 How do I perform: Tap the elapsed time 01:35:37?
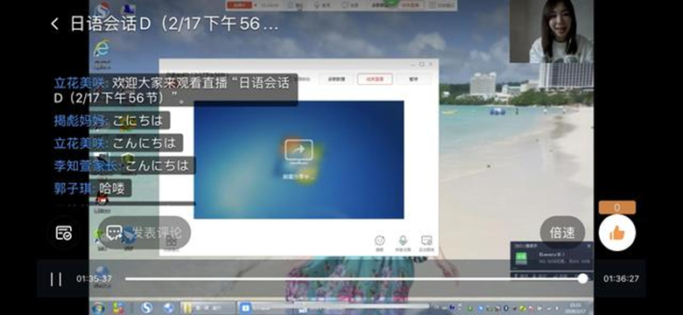click(x=94, y=279)
